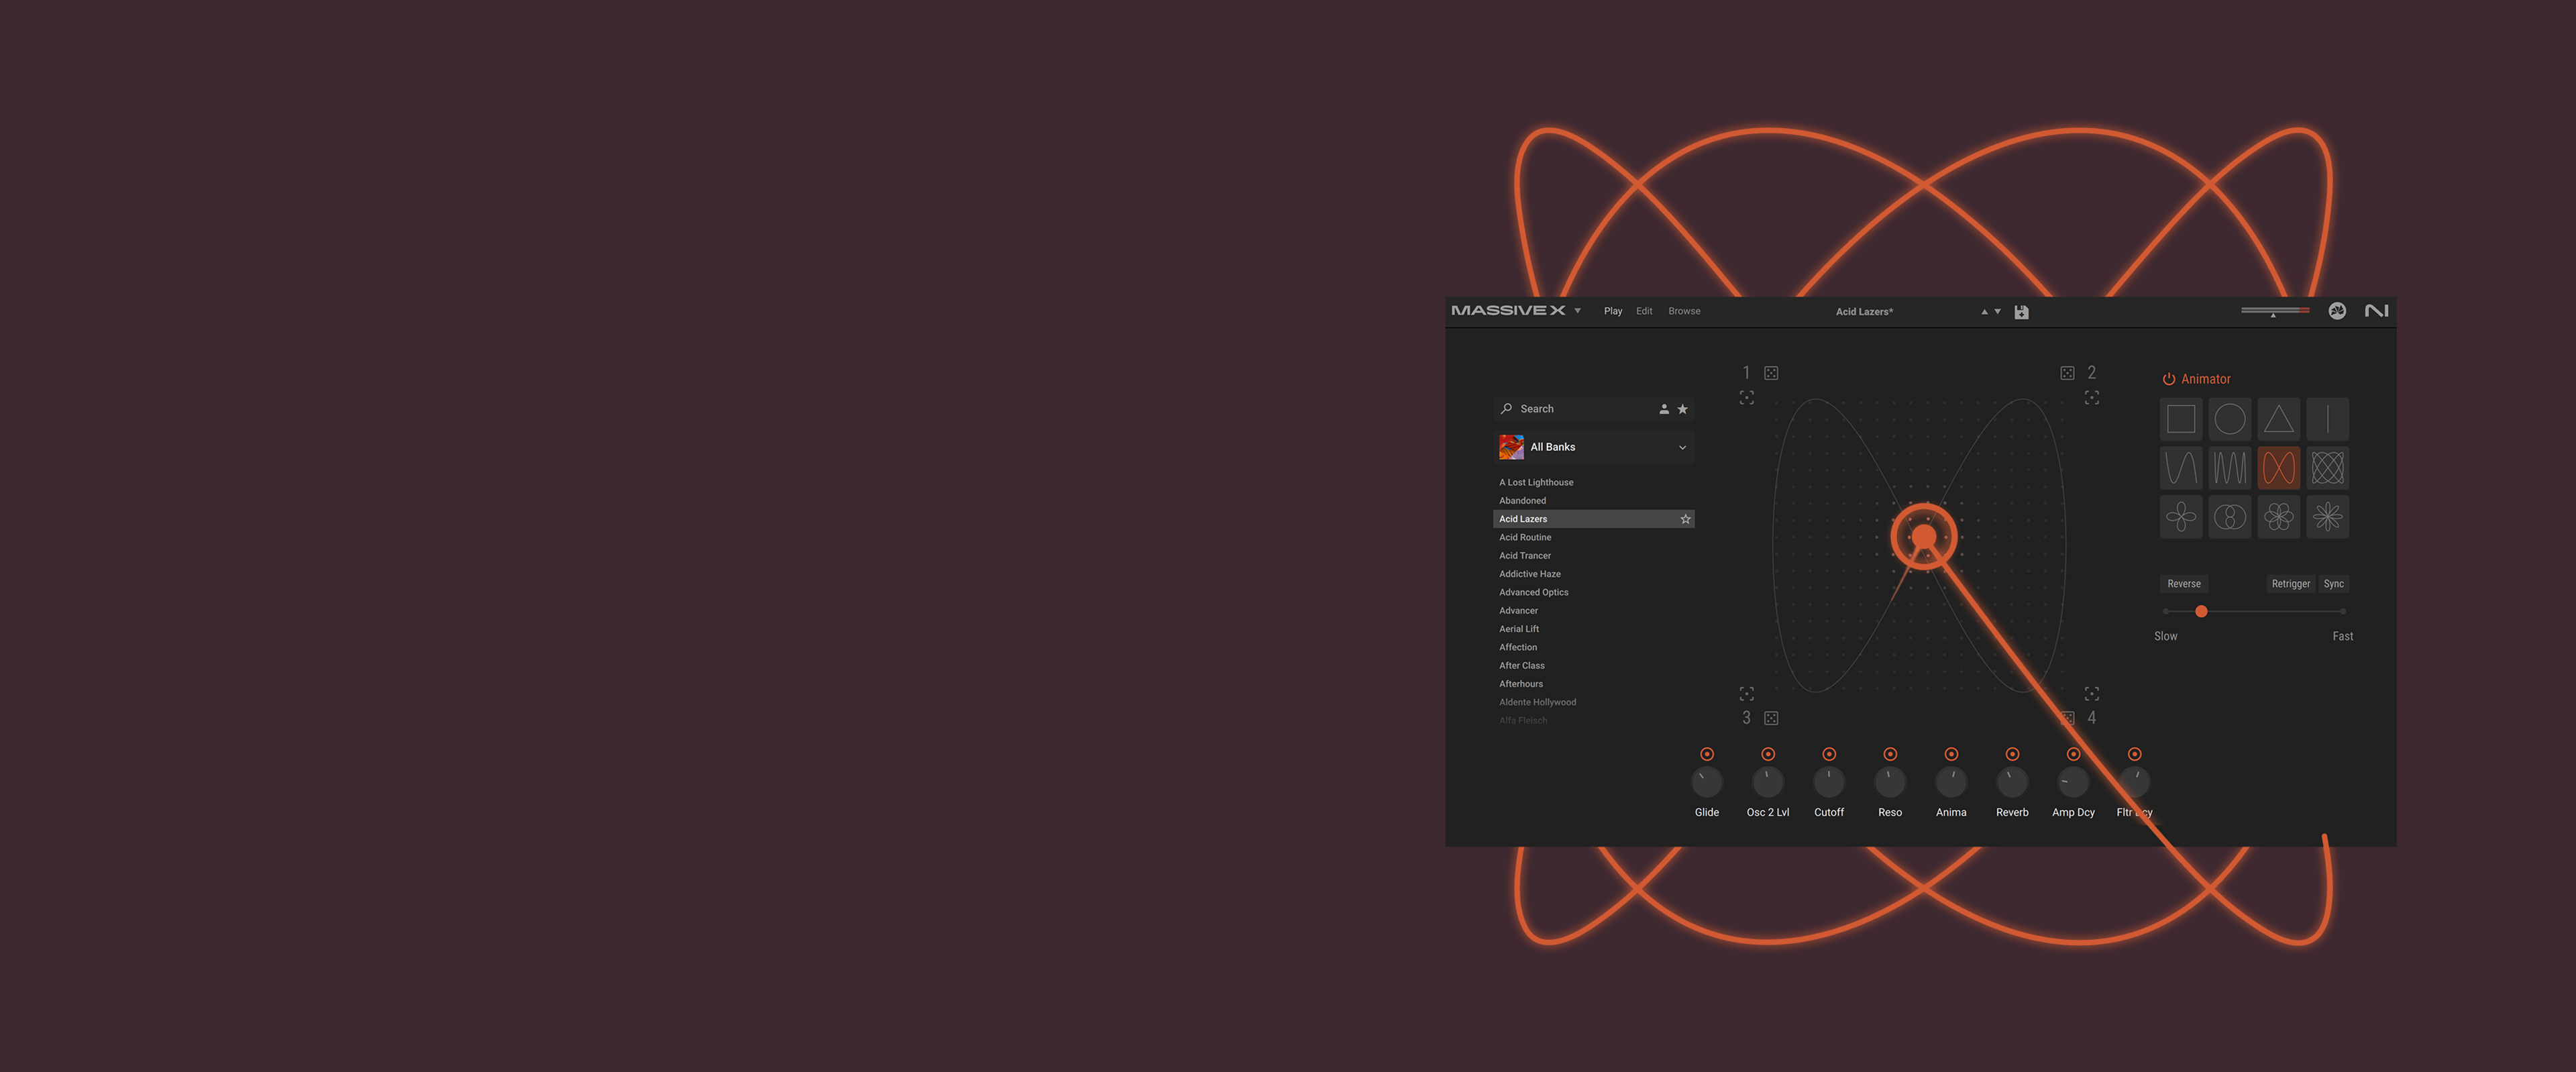
Task: Toggle the assignment ring above Reverb
Action: tap(2012, 754)
